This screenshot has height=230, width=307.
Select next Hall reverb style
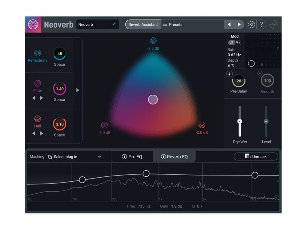click(41, 133)
